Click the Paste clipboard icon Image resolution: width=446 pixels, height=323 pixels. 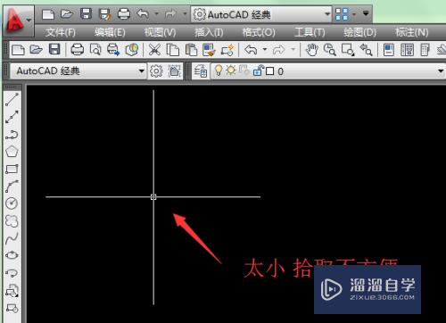[191, 50]
